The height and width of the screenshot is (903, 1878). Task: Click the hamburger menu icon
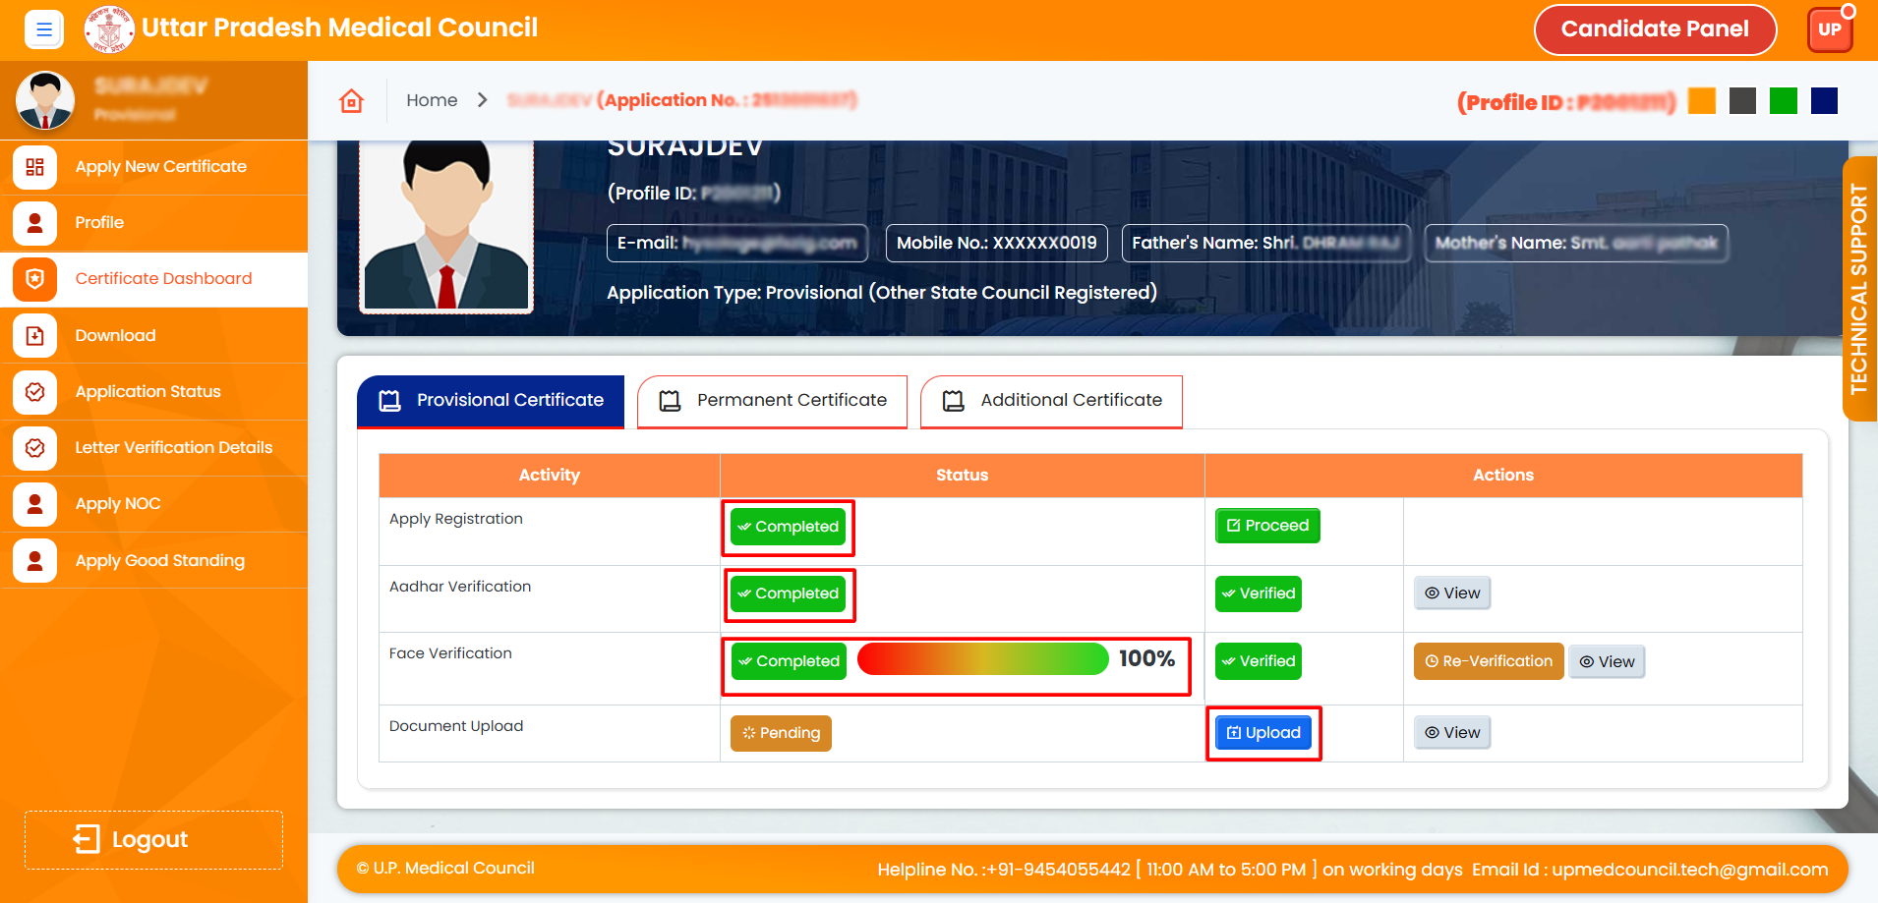click(x=43, y=29)
